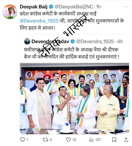Open the reply comment icon
132x146 pixels.
[x=22, y=140]
